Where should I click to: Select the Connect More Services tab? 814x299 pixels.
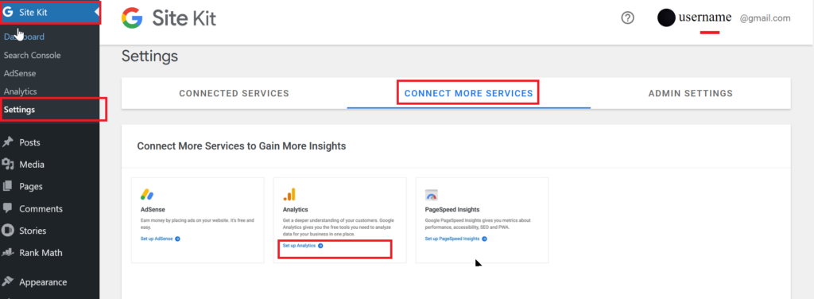pyautogui.click(x=468, y=94)
